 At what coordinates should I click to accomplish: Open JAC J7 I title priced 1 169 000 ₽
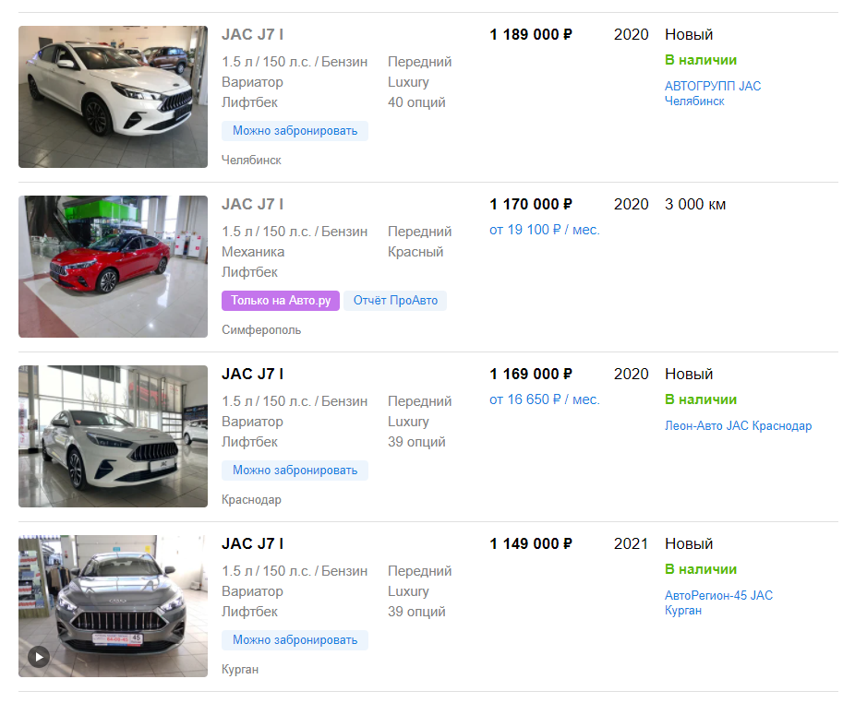252,374
